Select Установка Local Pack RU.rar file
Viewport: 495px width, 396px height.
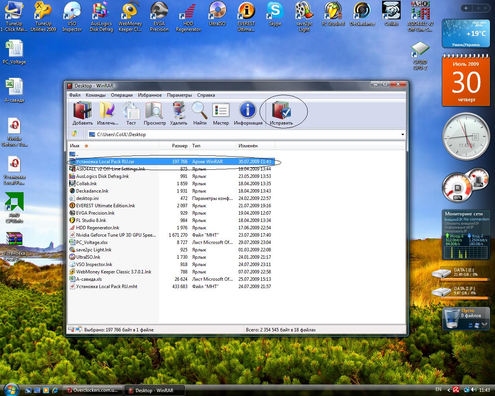pyautogui.click(x=171, y=162)
